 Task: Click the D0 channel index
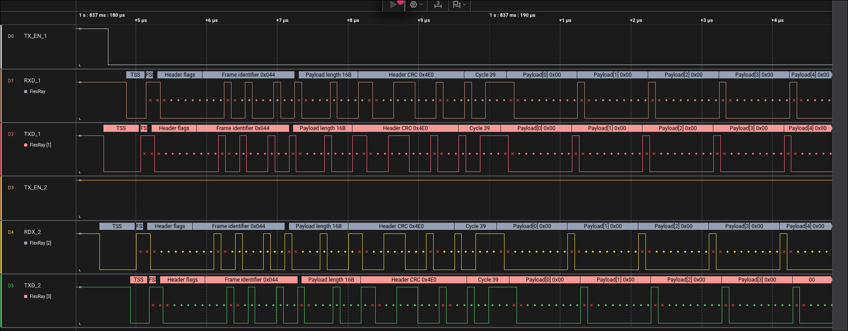click(11, 37)
